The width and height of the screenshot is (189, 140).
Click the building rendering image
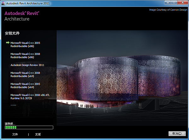coord(122,78)
